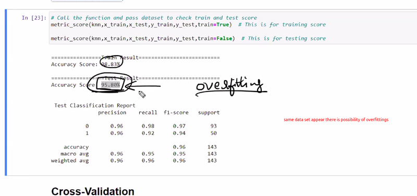Click the pencil annotation cursor icon
The height and width of the screenshot is (196, 417).
(142, 94)
